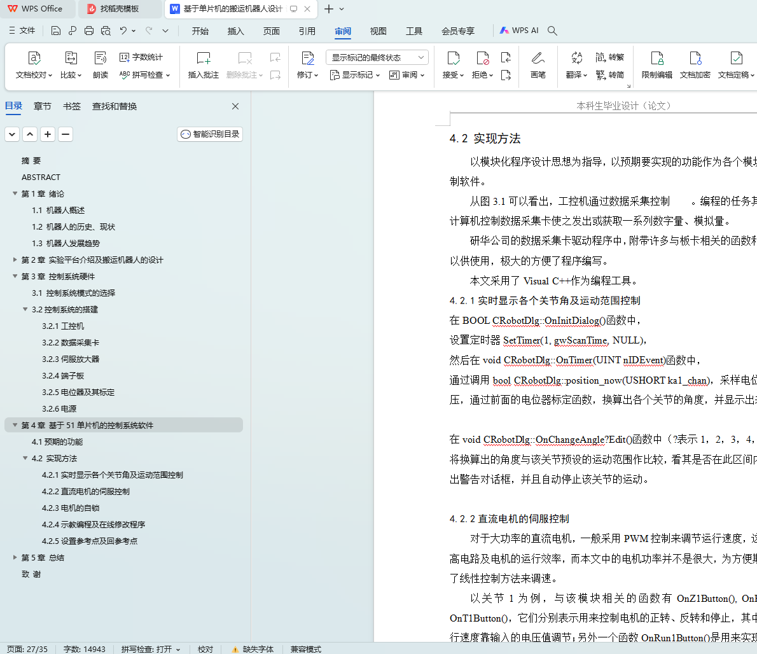Open the 文件 menu
The width and height of the screenshot is (757, 654).
coord(22,31)
